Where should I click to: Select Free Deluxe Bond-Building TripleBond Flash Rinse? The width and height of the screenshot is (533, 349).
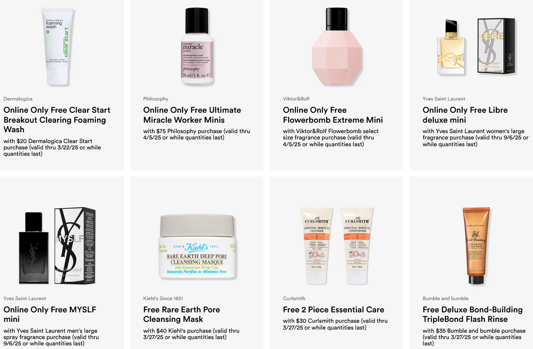[x=473, y=315]
